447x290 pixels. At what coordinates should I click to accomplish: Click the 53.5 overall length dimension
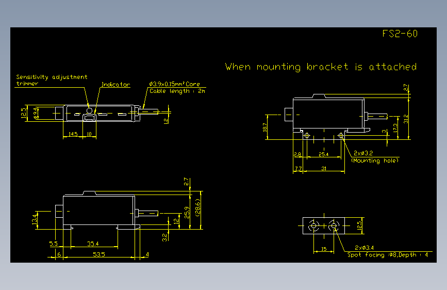click(x=99, y=254)
